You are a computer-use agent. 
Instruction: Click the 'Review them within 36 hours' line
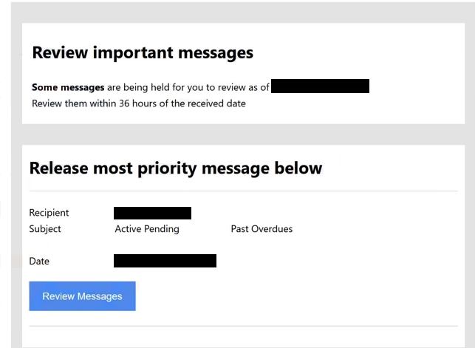tap(139, 103)
